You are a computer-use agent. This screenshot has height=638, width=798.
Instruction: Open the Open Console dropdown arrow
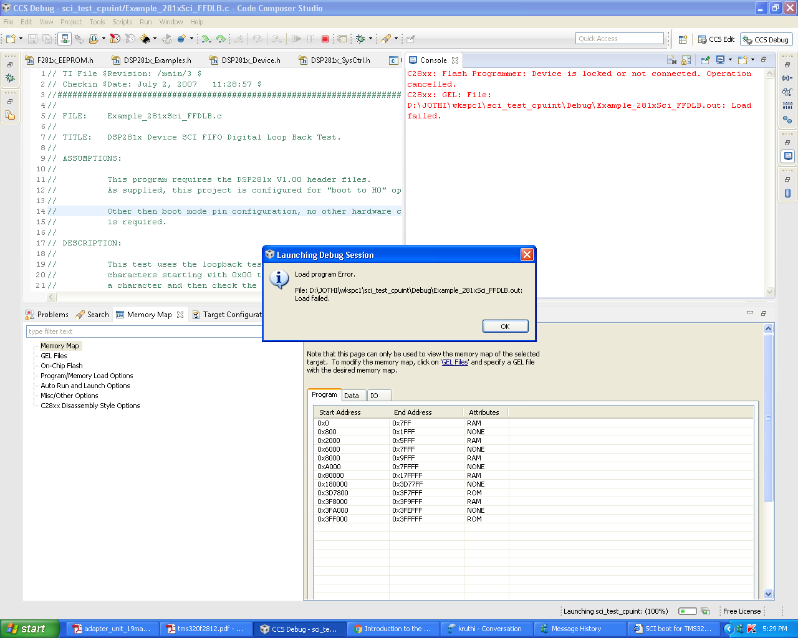[753, 60]
